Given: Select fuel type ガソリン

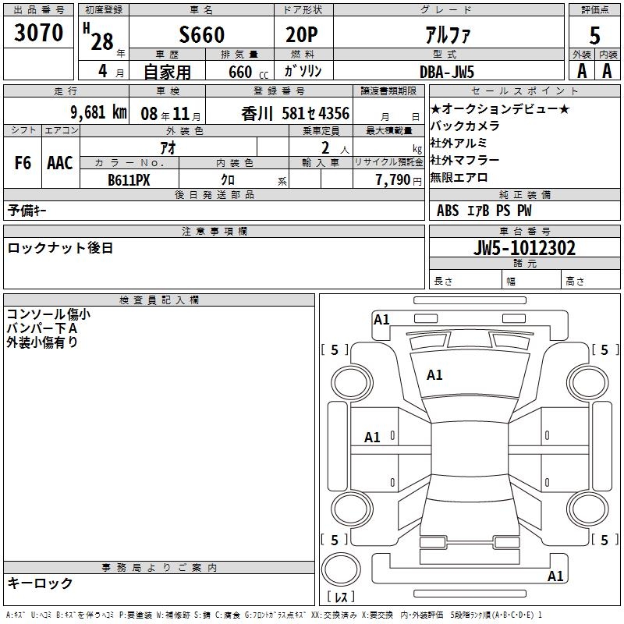Looking at the screenshot, I should 303,71.
